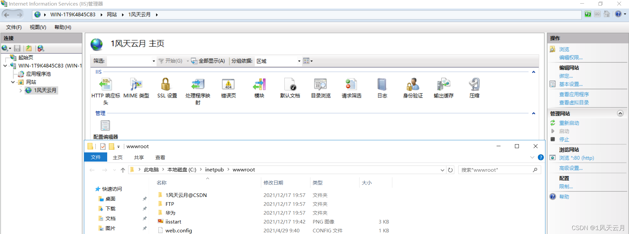Open the 视图(V) menu
The height and width of the screenshot is (234, 629).
tap(38, 27)
